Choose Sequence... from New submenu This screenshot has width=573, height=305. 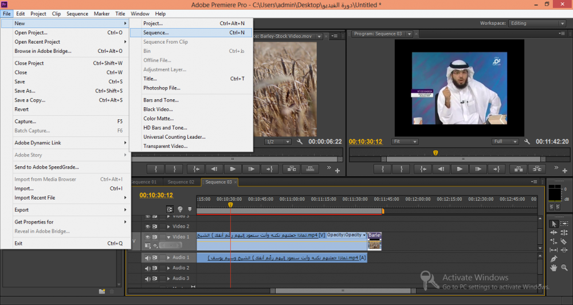point(156,33)
